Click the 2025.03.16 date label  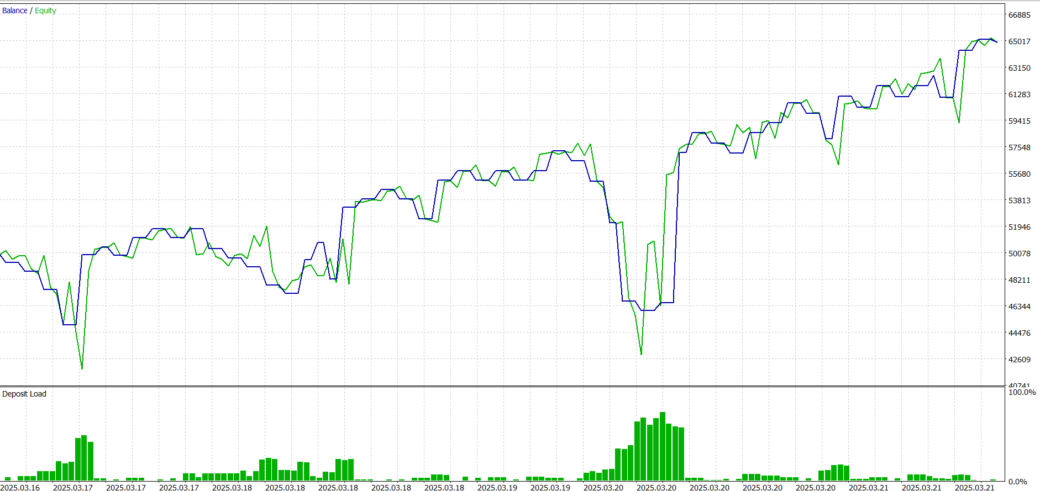[20, 487]
